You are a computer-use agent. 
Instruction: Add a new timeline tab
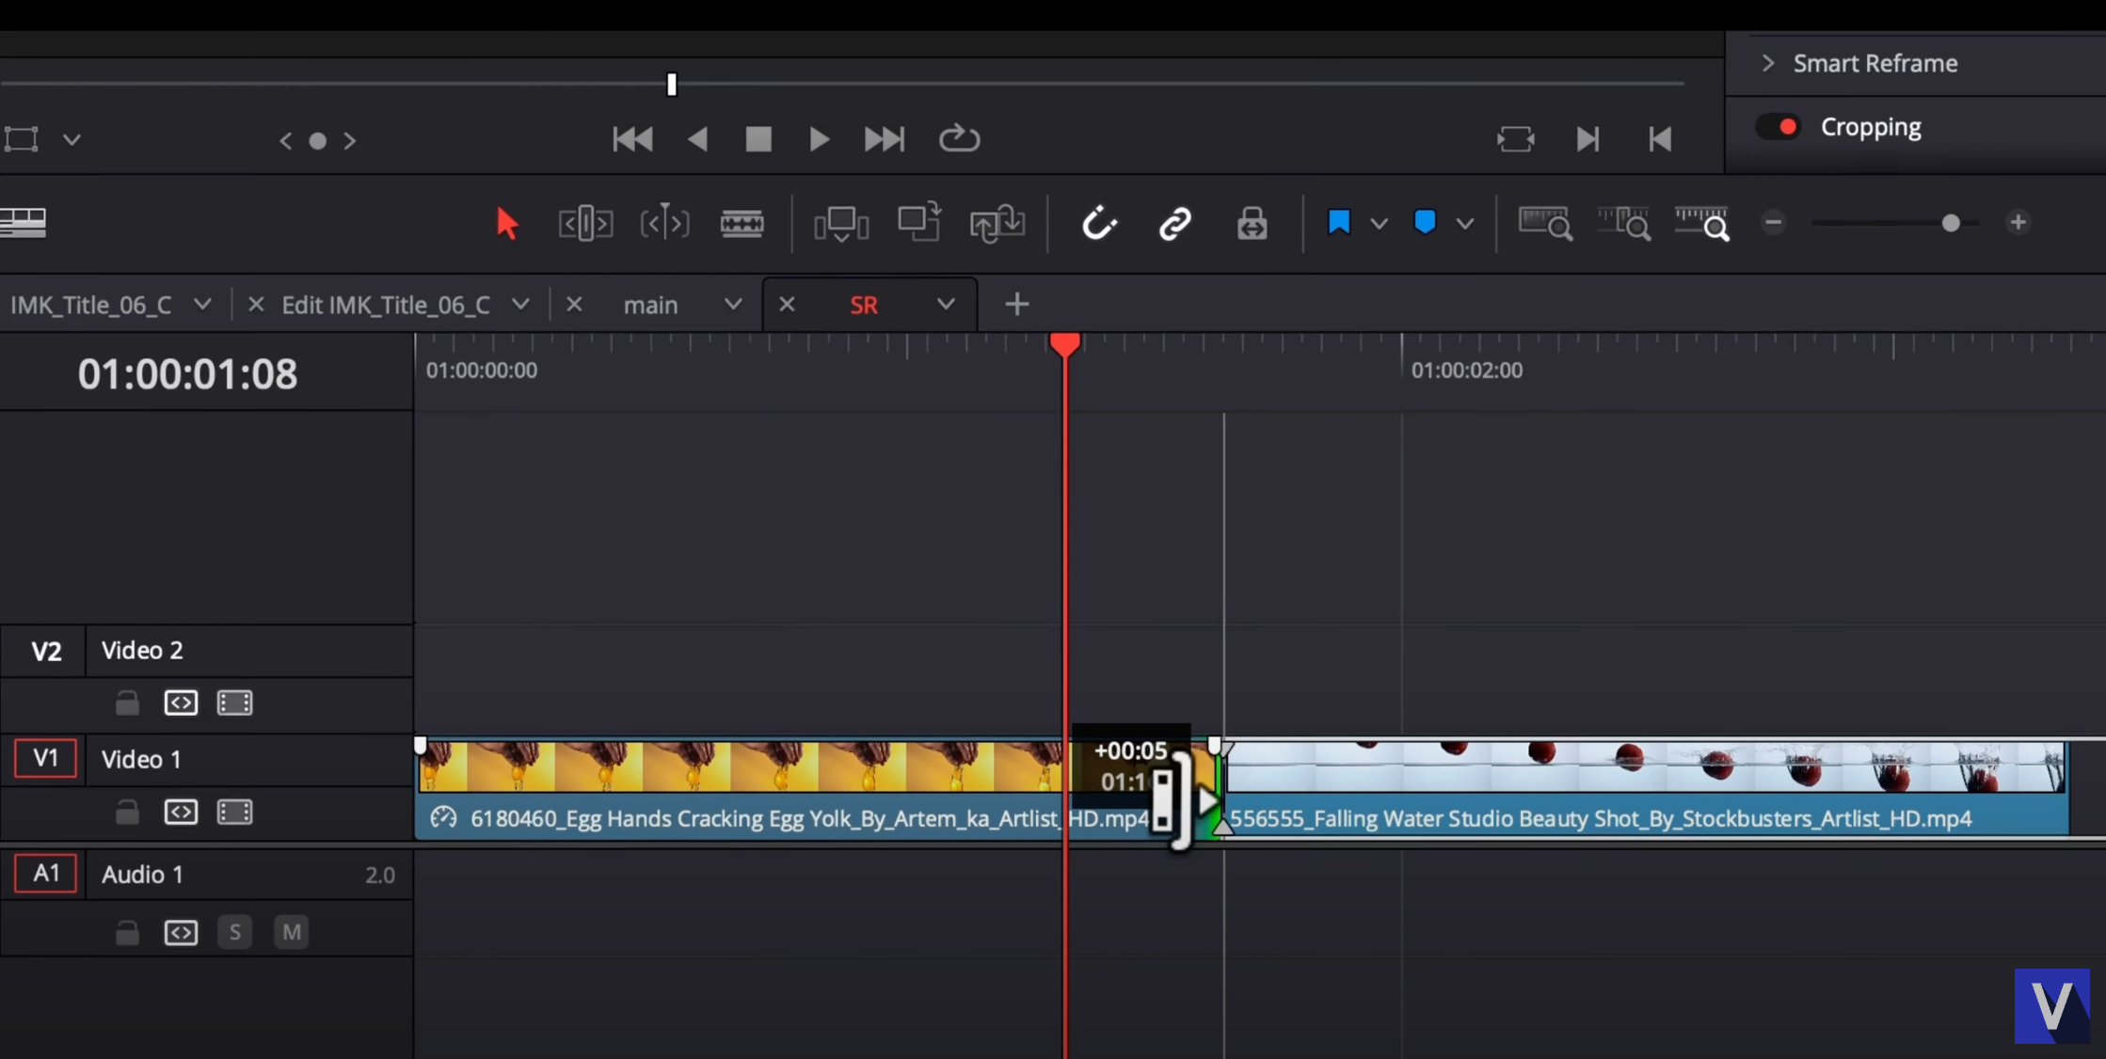click(x=1016, y=304)
